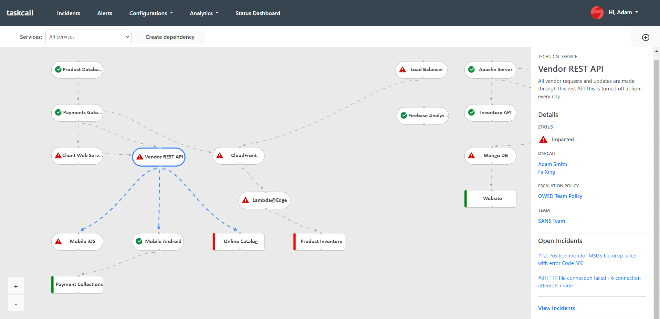This screenshot has height=319, width=660.
Task: Click the warning icon on Lambda@Edge
Action: pyautogui.click(x=245, y=200)
